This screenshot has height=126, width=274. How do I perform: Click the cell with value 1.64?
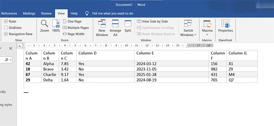(67, 80)
